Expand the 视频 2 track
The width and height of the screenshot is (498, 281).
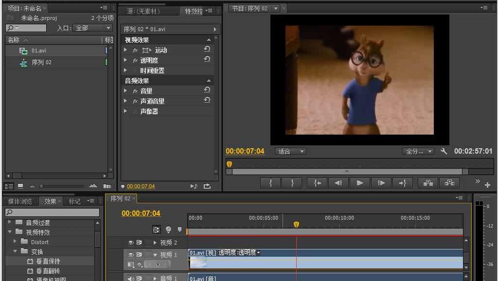155,243
